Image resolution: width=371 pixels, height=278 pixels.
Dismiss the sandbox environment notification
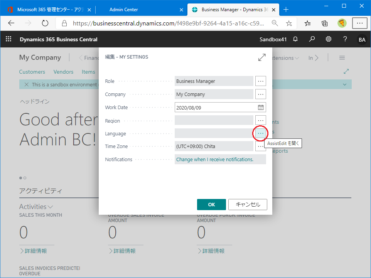point(27,84)
